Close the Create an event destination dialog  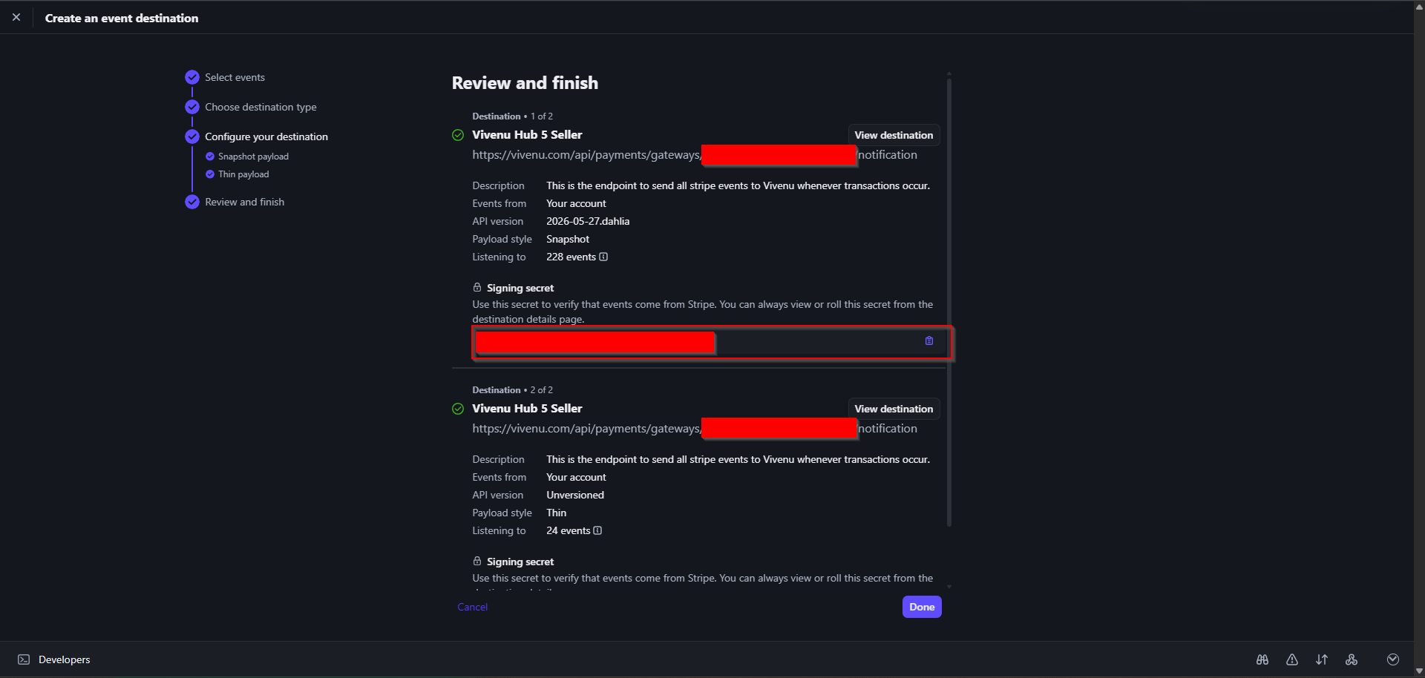click(16, 17)
